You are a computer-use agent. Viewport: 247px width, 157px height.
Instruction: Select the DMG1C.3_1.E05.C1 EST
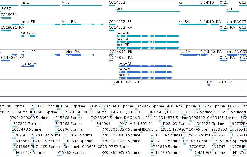tap(111, 115)
